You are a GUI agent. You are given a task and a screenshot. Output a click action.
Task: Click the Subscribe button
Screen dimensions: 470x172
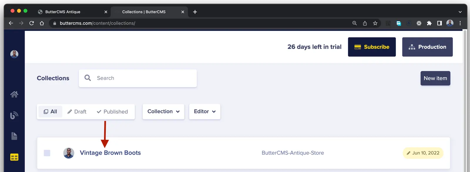pyautogui.click(x=372, y=47)
